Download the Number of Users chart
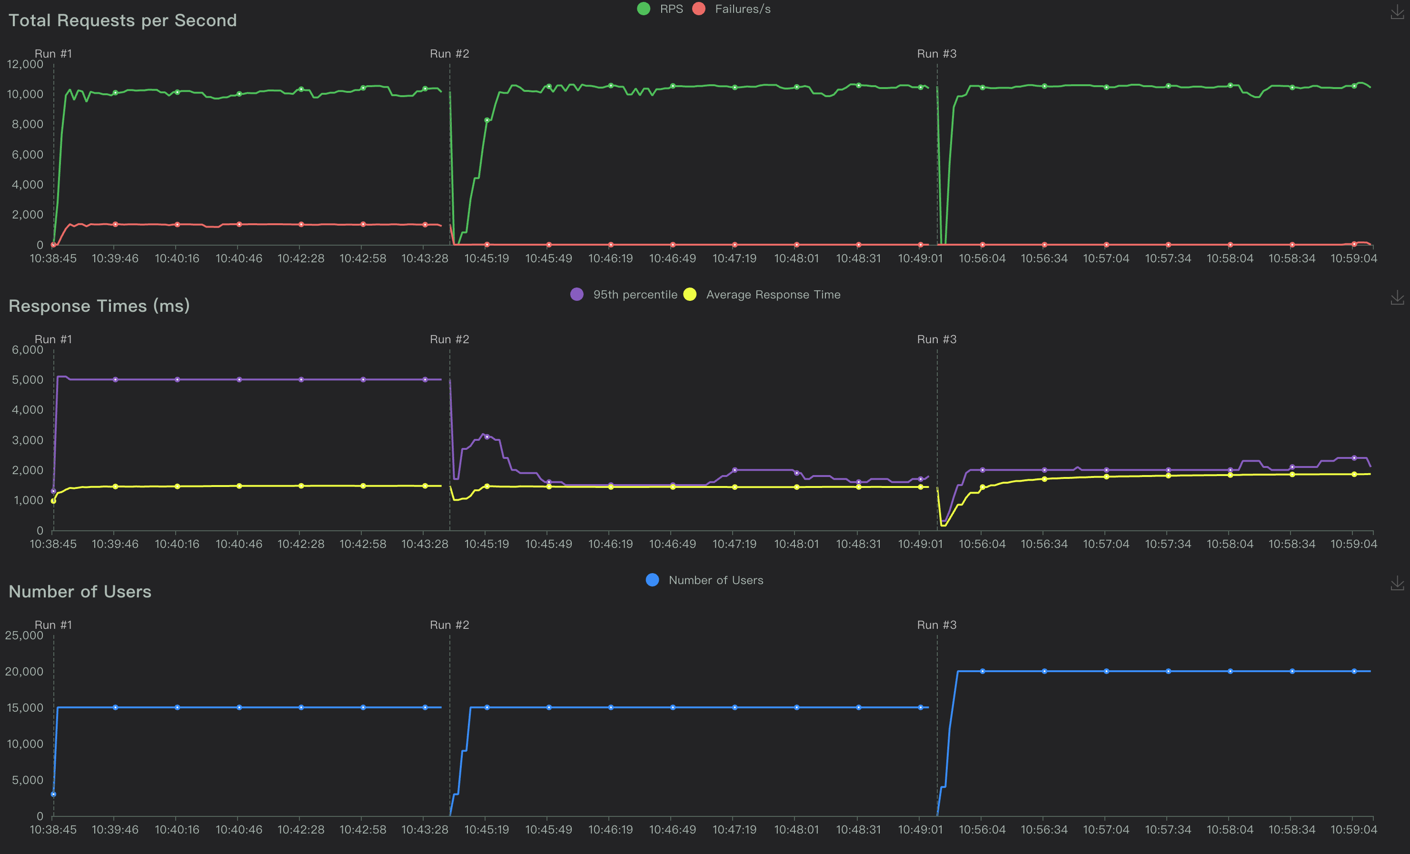Viewport: 1410px width, 854px height. click(x=1397, y=583)
